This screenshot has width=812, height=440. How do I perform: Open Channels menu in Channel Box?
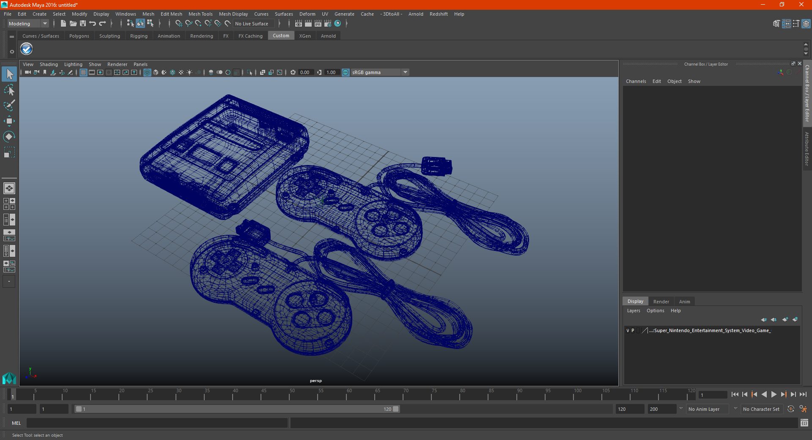tap(636, 81)
